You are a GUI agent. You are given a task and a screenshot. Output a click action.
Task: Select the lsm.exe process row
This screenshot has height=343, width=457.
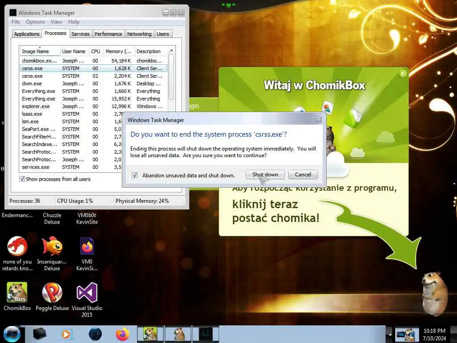pyautogui.click(x=71, y=121)
